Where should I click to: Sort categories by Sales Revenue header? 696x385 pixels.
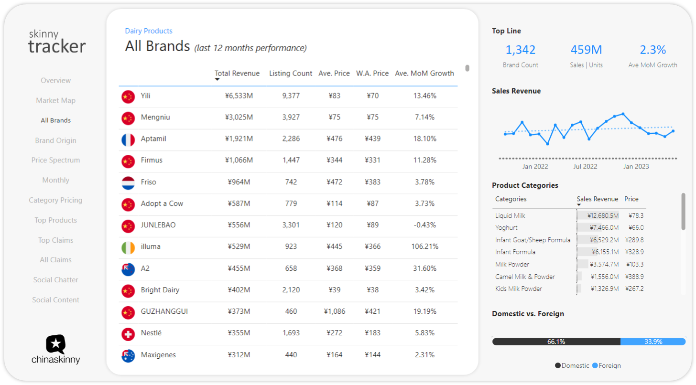point(598,199)
